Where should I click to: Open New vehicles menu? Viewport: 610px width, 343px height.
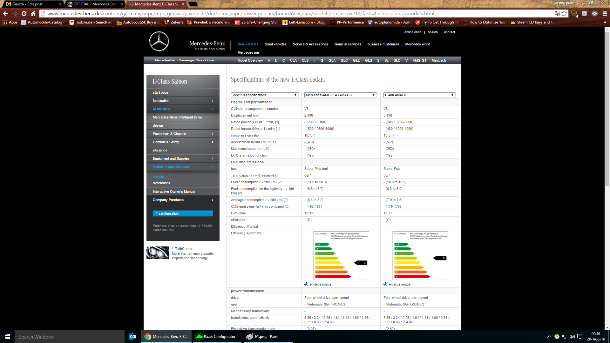[x=248, y=44]
